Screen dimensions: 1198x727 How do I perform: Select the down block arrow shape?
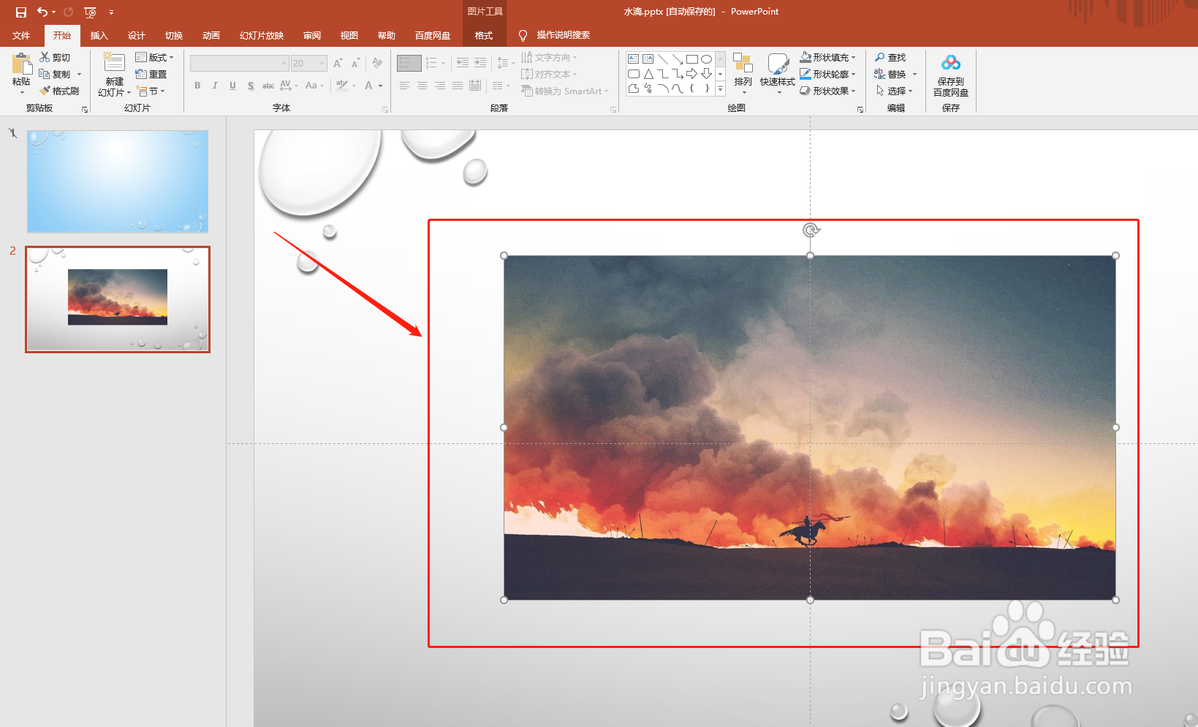point(706,74)
